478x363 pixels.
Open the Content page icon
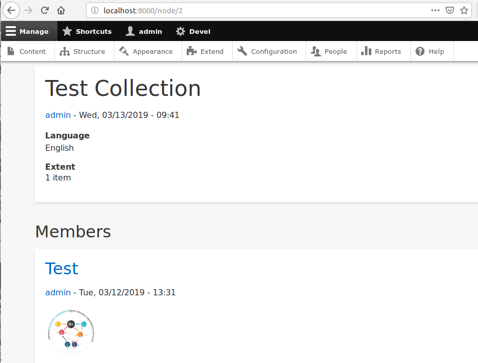tap(11, 51)
